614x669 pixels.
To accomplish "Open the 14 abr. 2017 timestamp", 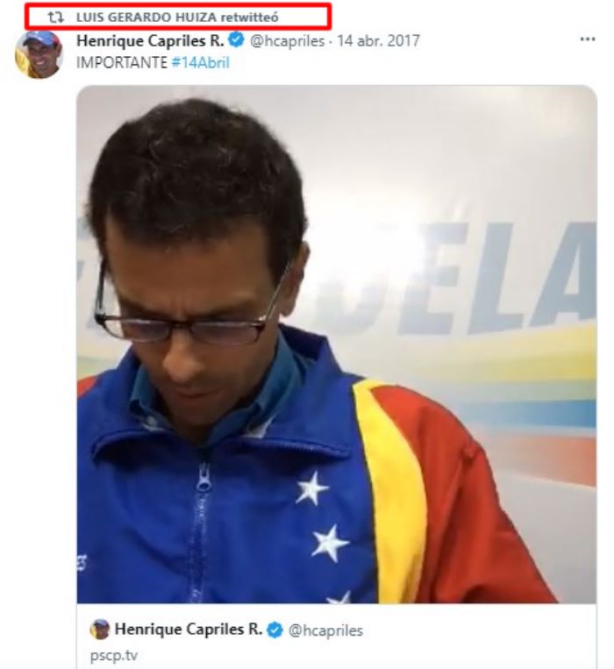I will tap(378, 40).
